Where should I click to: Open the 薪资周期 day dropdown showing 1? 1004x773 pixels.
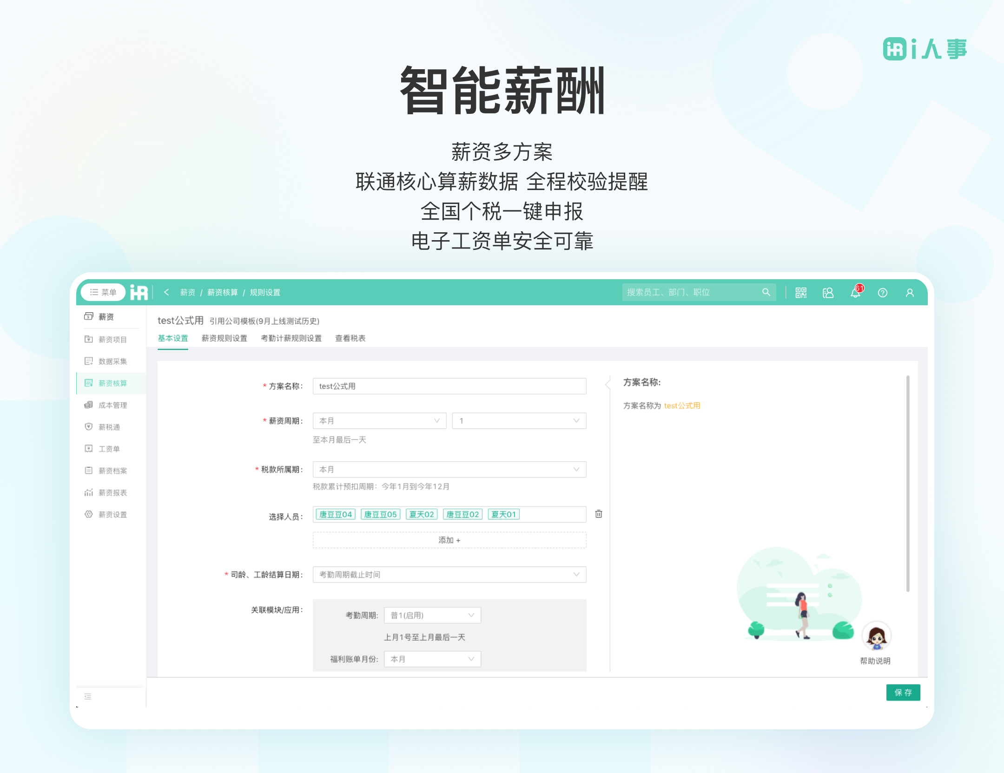(x=519, y=421)
